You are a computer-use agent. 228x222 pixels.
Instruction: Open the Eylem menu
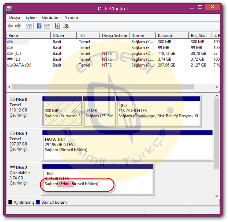[x=31, y=17]
